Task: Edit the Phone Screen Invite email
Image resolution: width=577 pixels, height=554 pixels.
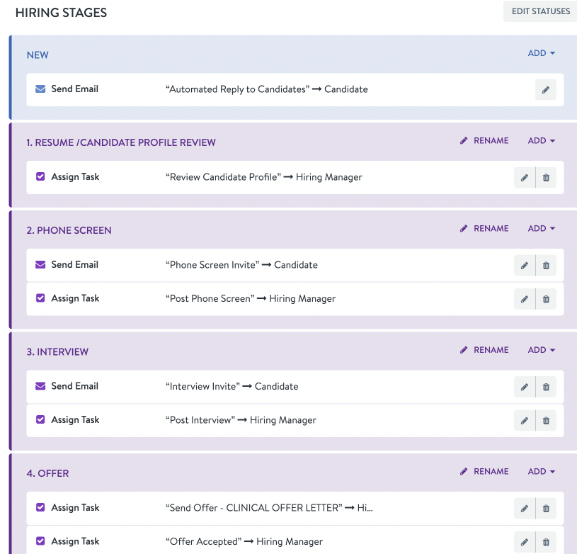Action: pos(525,266)
